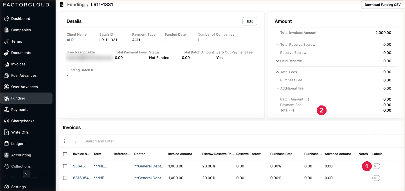Open the debtor link for invoice 6816354
This screenshot has height=191, width=405.
point(149,178)
